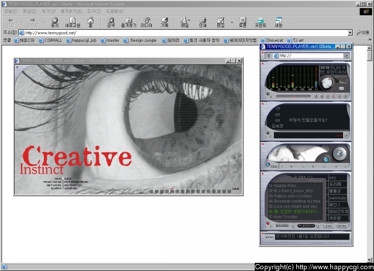Go forward with the Forward toolbar button
Image resolution: width=374 pixels, height=271 pixels.
[x=33, y=22]
